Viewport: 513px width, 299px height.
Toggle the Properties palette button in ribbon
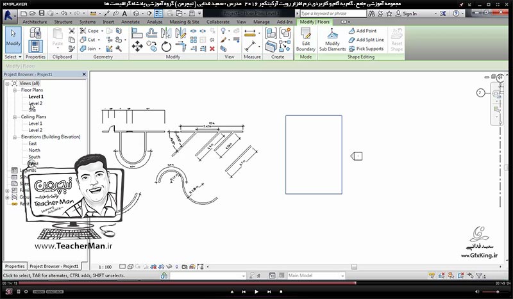coord(35,46)
